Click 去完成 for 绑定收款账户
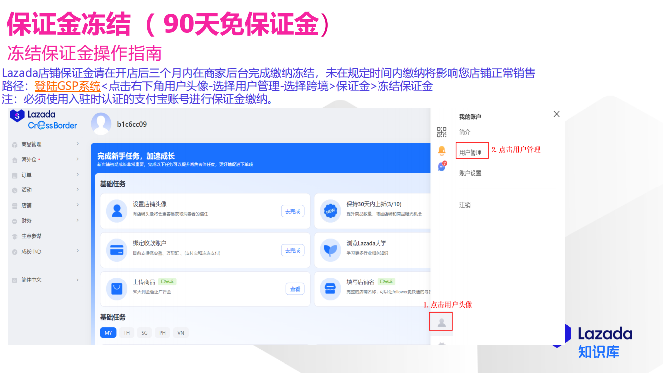The image size is (663, 373). click(x=292, y=250)
